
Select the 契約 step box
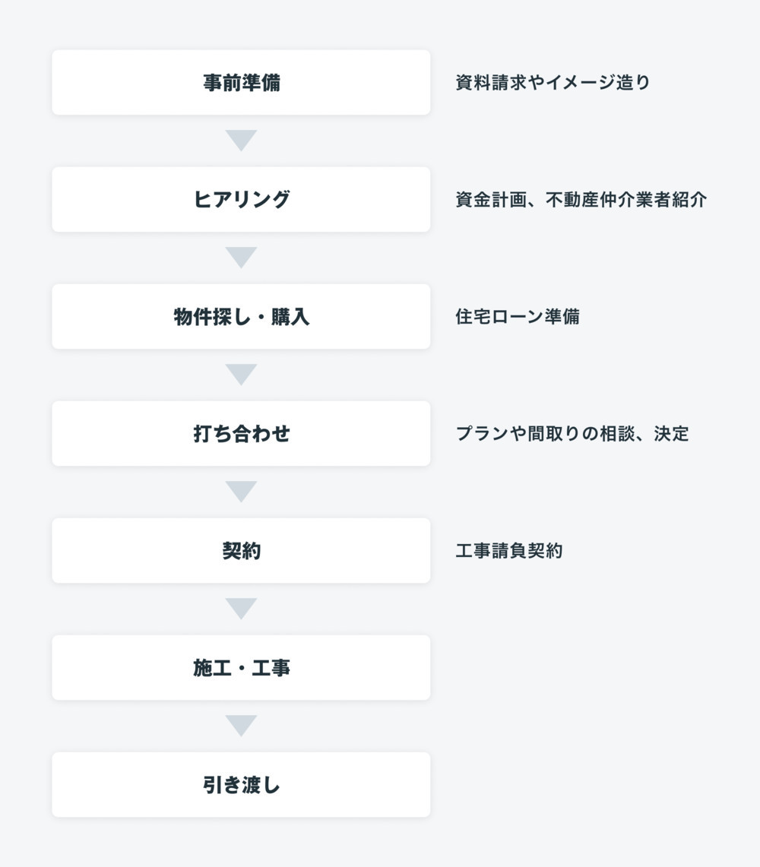click(x=241, y=551)
